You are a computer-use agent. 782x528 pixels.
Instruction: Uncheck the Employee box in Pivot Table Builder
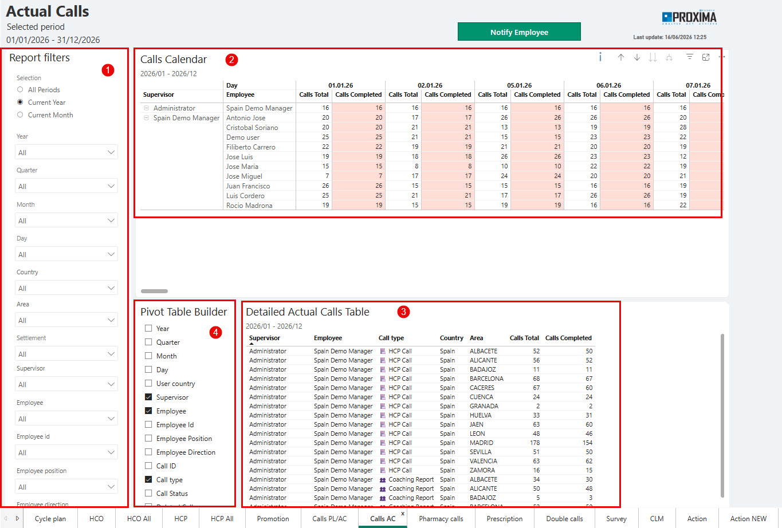click(148, 411)
